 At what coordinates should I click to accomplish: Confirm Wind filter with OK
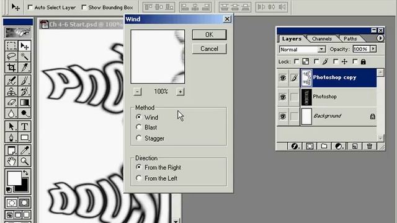209,35
